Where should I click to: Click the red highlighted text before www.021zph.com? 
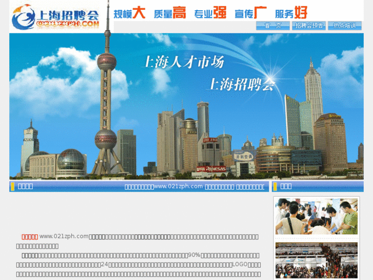pyautogui.click(x=30, y=237)
